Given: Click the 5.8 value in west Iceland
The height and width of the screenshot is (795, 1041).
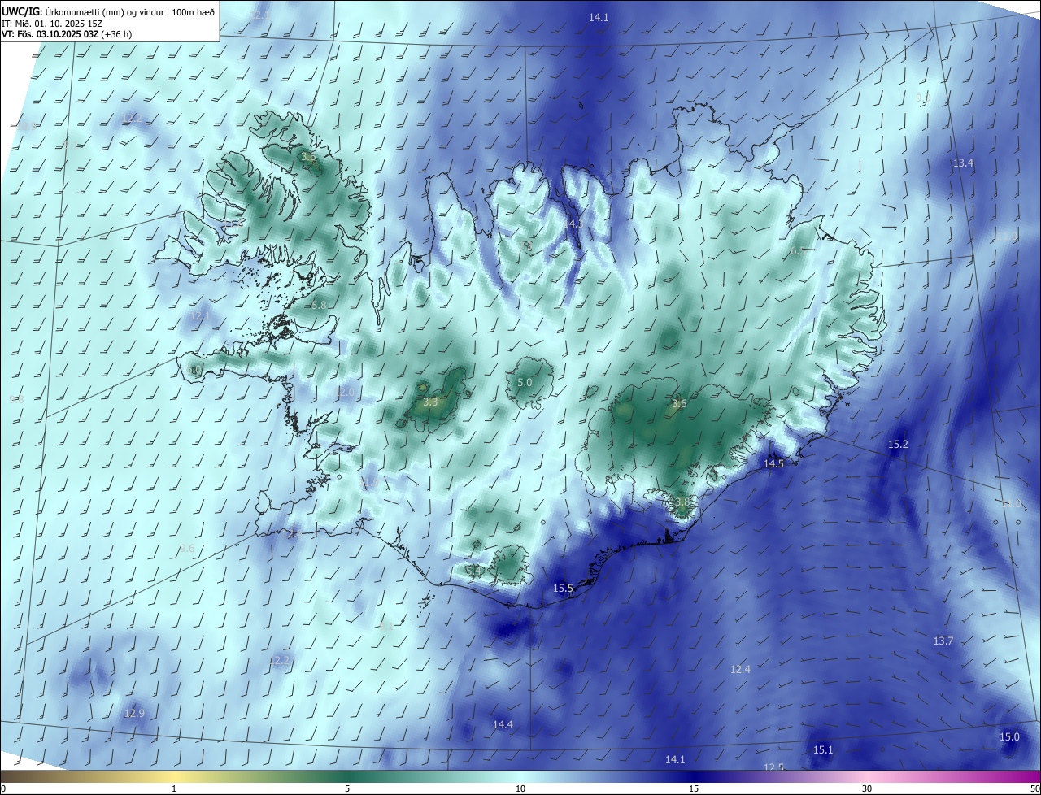Looking at the screenshot, I should [319, 305].
